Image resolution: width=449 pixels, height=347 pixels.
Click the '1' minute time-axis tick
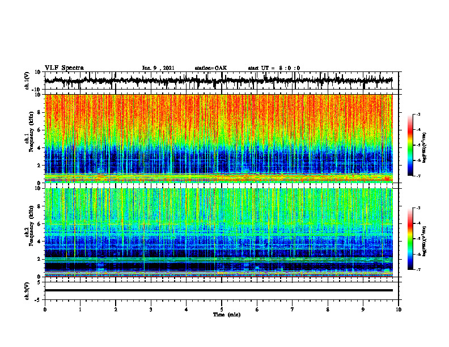click(x=80, y=310)
